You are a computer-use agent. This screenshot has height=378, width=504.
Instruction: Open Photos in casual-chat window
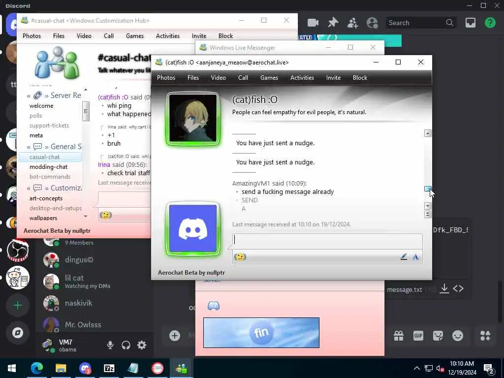coord(31,36)
